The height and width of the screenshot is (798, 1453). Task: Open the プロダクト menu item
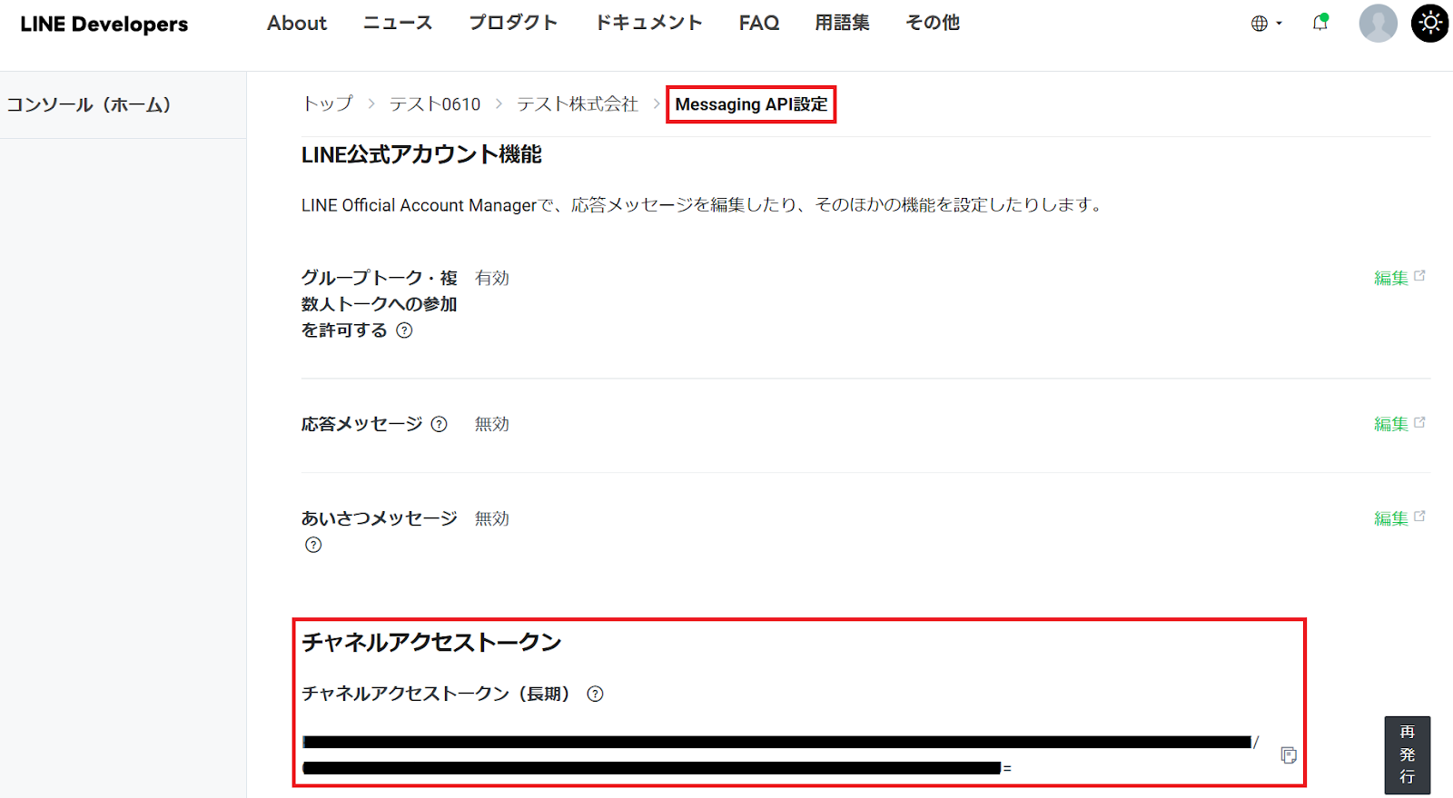513,23
